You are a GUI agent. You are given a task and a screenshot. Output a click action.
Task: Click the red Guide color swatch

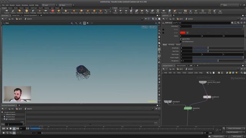(183, 33)
